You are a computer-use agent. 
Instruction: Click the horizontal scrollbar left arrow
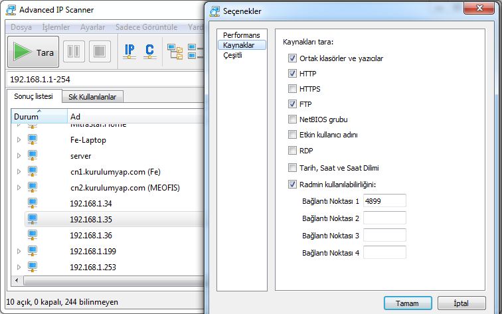[17, 281]
